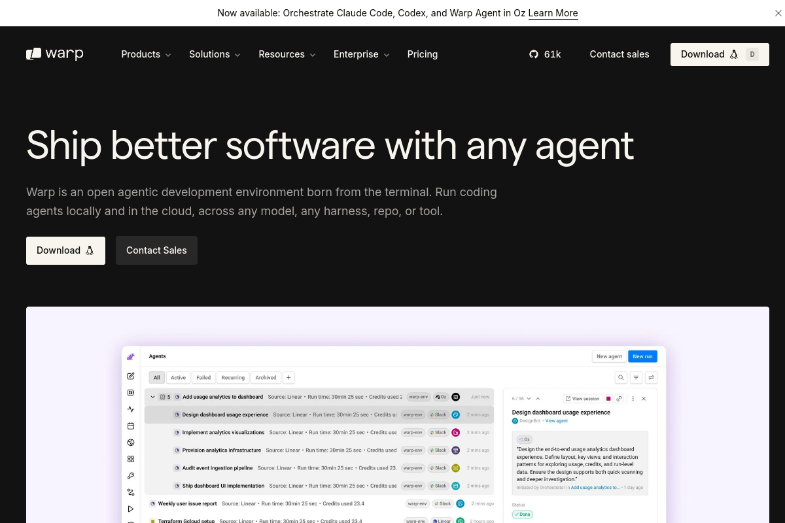Click the header Download button
Image resolution: width=785 pixels, height=523 pixels.
pos(720,54)
